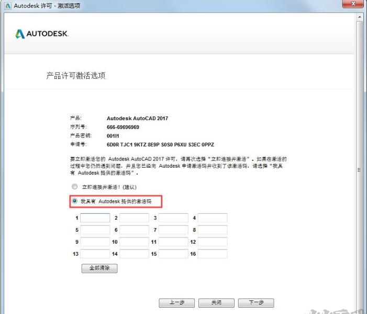Click activation code field 8

click(x=213, y=230)
